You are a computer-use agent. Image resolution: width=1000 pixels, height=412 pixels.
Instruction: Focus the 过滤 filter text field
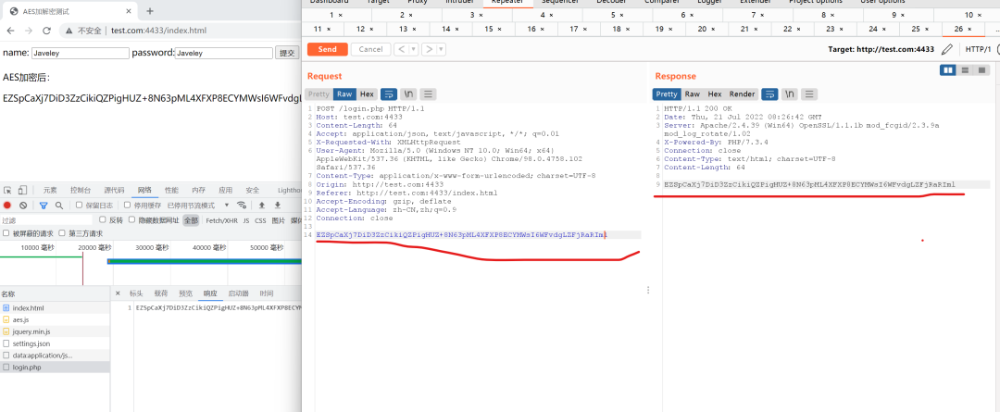tap(46, 220)
